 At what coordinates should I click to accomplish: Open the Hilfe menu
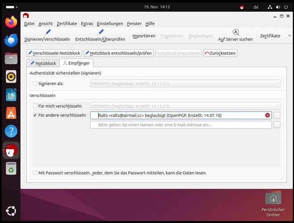(150, 24)
